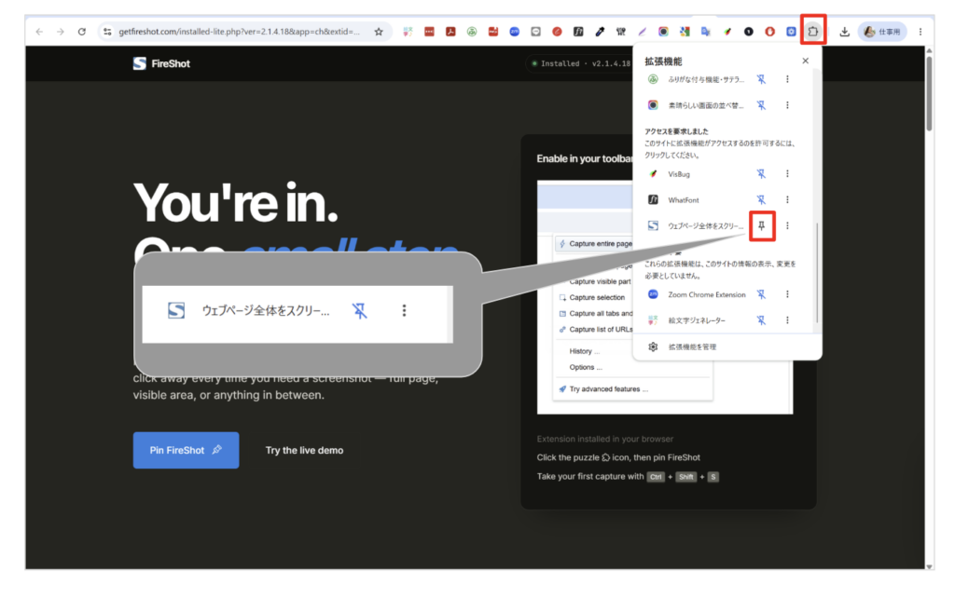Screen dimensions: 955x598
Task: Click the Installed version badge in header
Action: [580, 63]
